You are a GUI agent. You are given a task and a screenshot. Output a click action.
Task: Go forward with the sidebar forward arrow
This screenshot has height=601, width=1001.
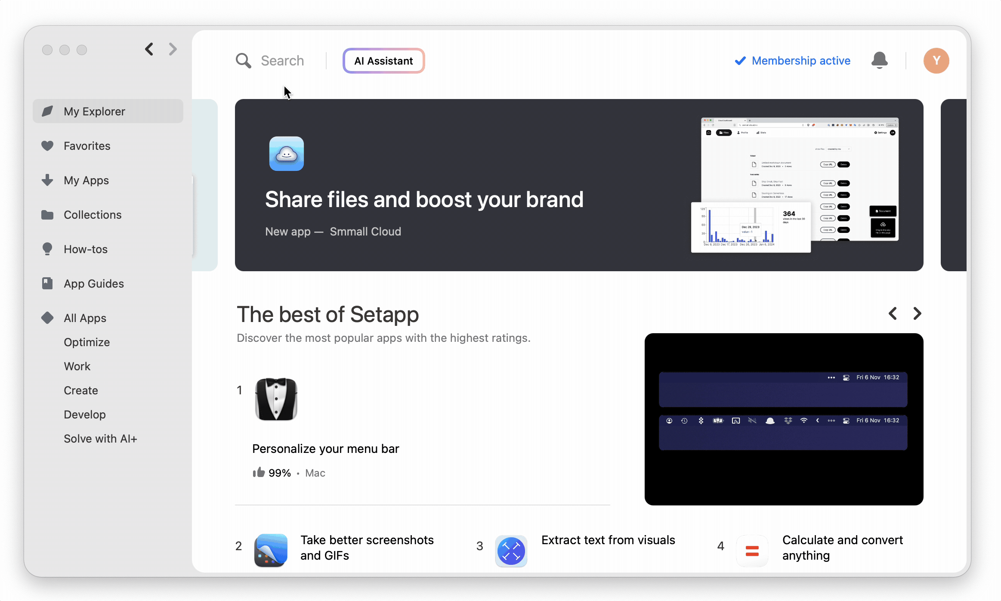tap(173, 49)
